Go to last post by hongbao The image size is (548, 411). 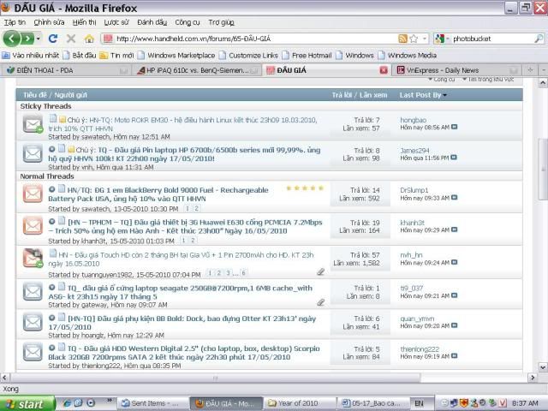(455, 127)
